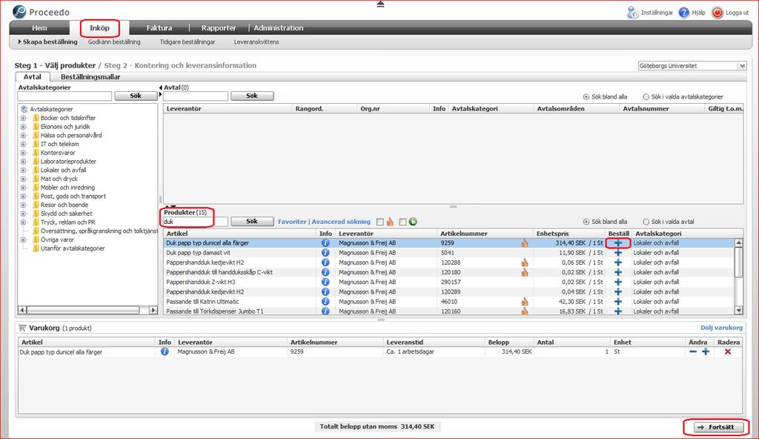Expand Lokaler och avfall category

(x=23, y=170)
